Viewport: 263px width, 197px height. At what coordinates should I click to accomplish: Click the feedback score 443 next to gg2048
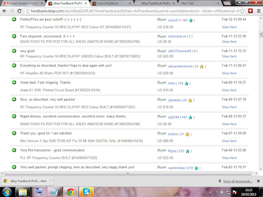pos(184,117)
